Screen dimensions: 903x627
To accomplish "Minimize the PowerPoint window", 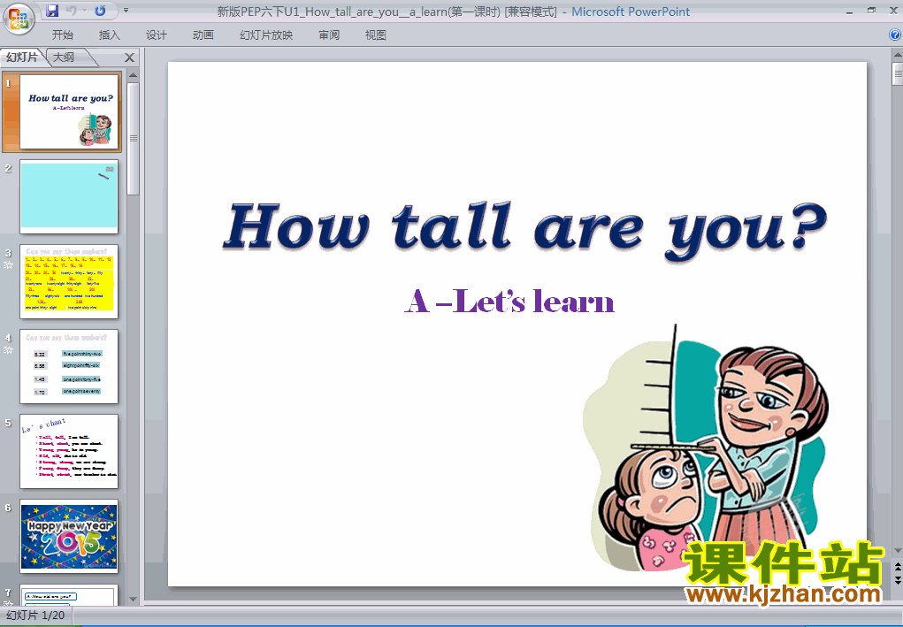I will [x=849, y=11].
